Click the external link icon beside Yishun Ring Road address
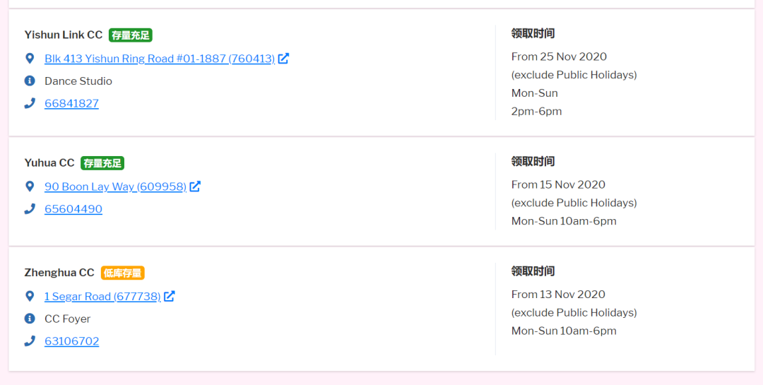763x385 pixels. pos(283,58)
